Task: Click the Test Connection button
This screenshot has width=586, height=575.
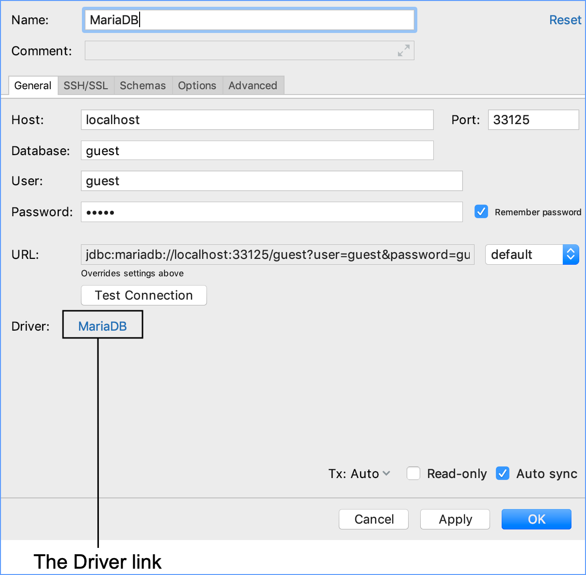Action: coord(144,295)
